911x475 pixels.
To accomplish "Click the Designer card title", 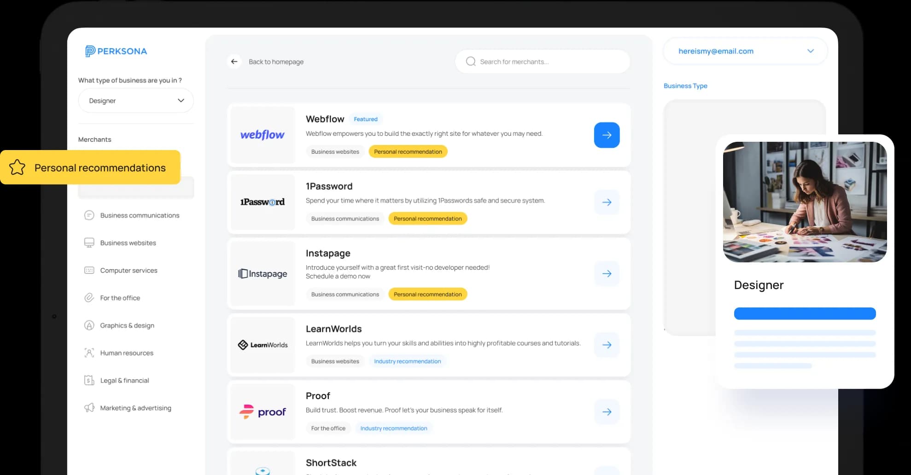I will (759, 285).
